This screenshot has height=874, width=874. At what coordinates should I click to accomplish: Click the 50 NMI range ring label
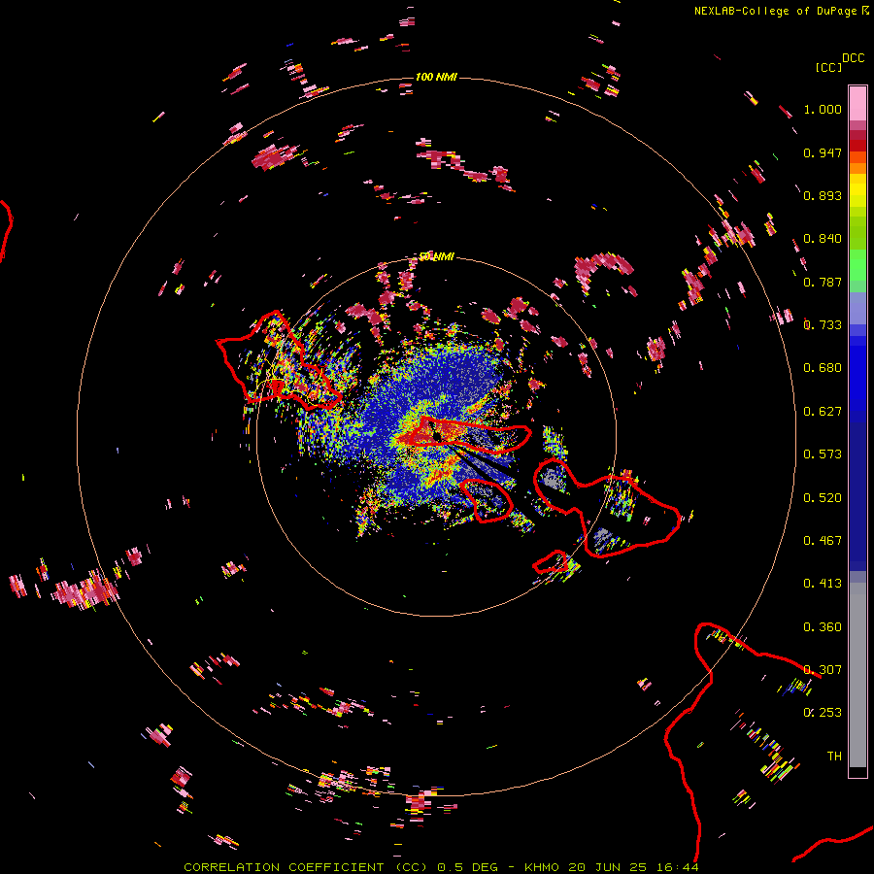coord(437,256)
